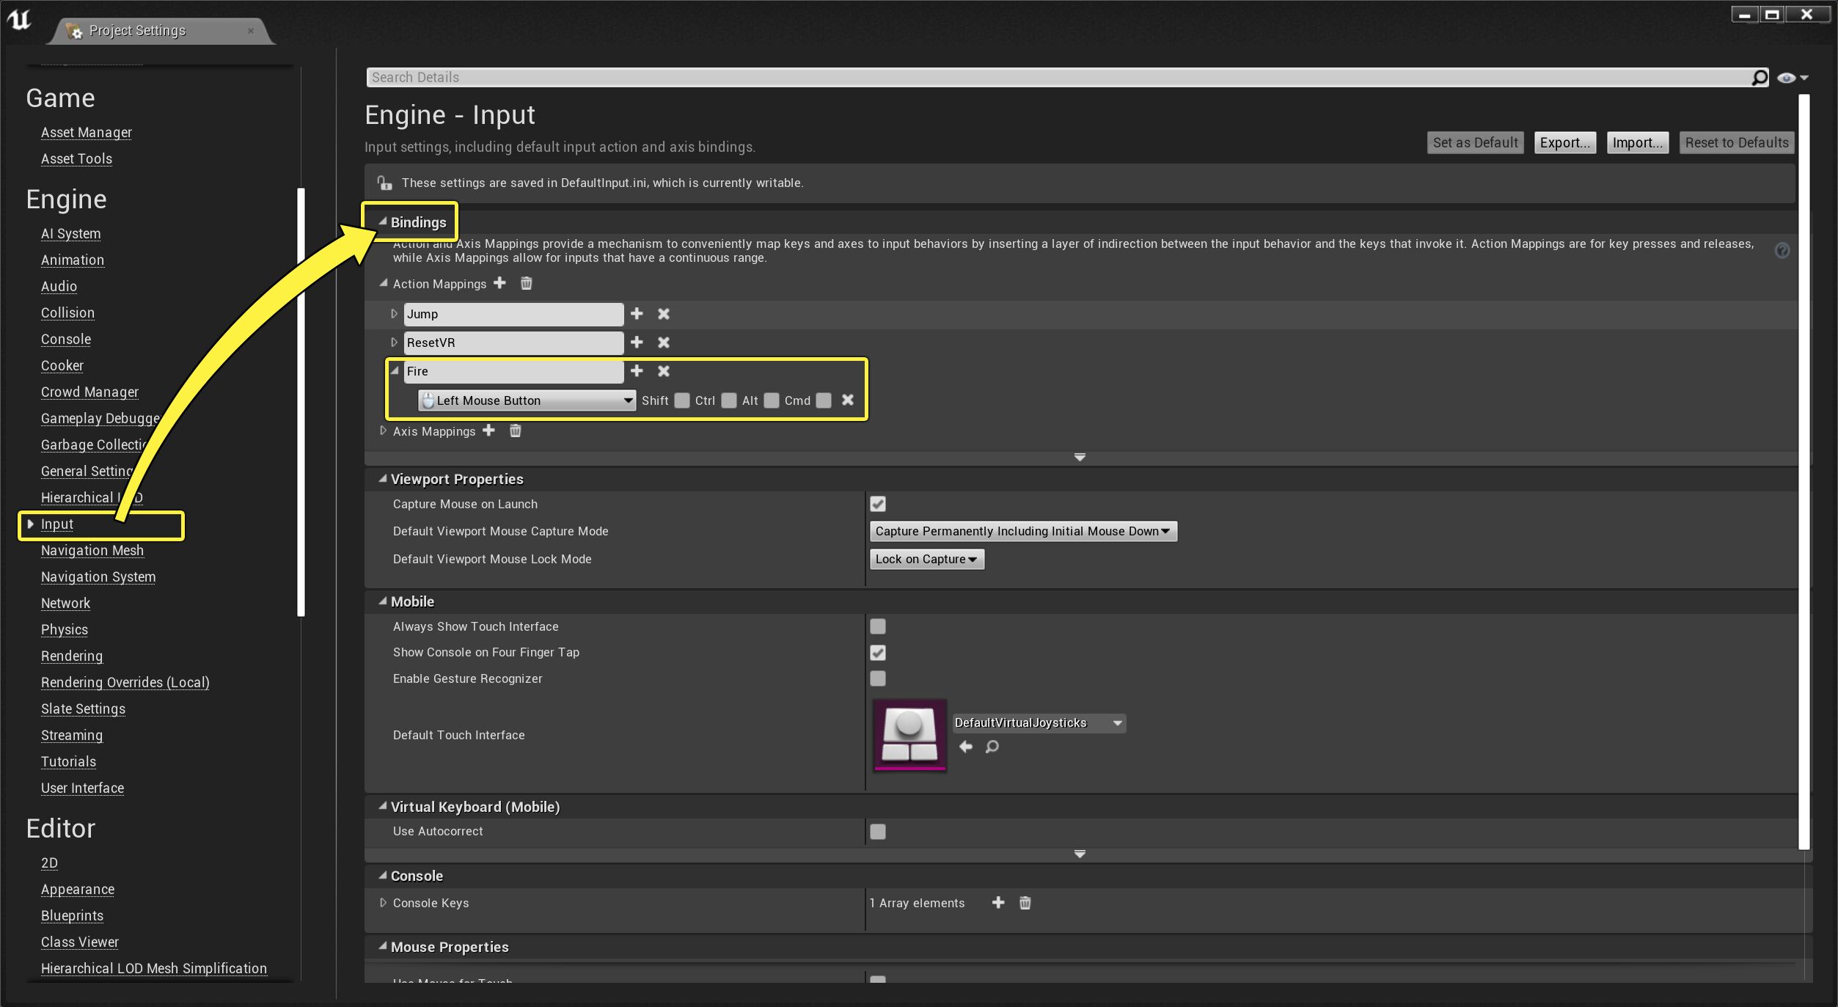Remove the Left Mouse Button binding with the X
1838x1007 pixels.
coord(847,400)
